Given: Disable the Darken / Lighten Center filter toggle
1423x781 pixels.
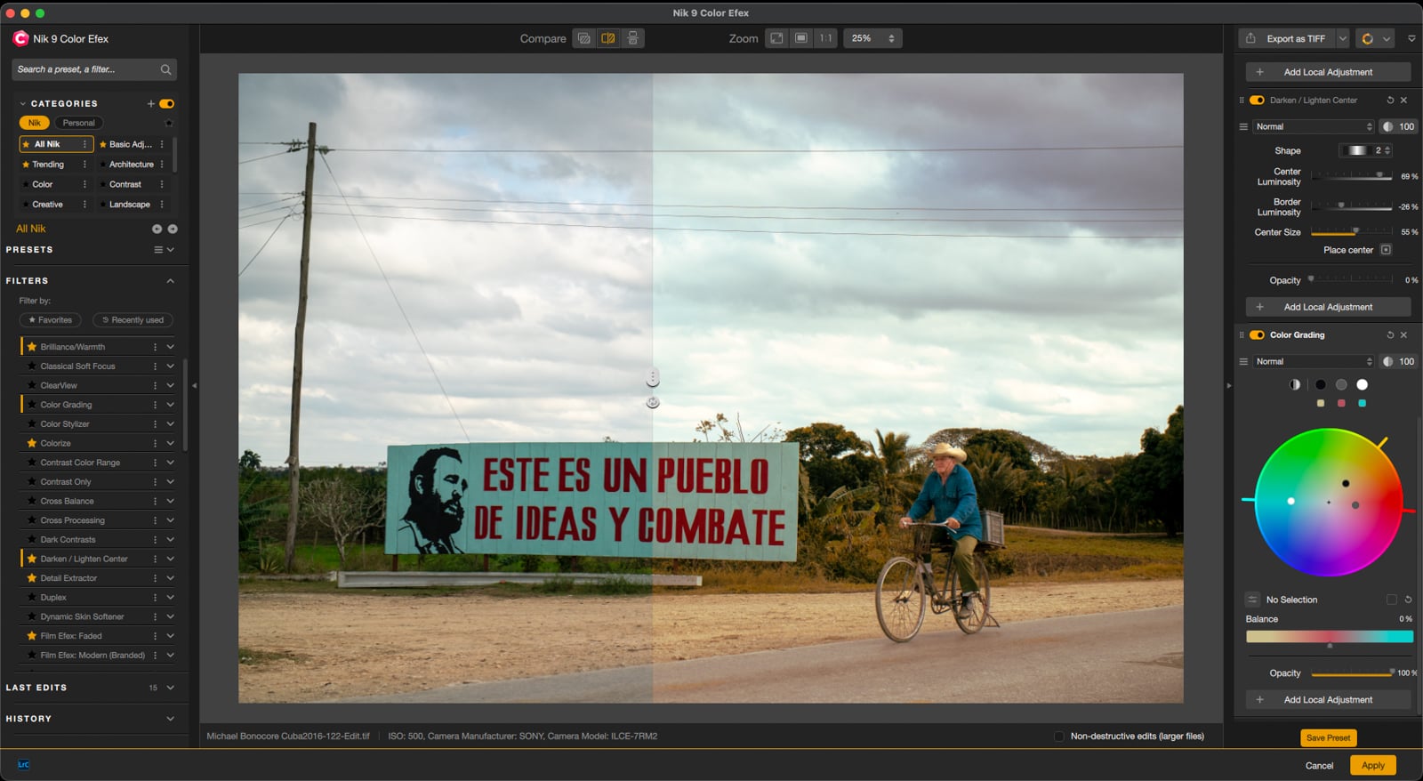Looking at the screenshot, I should (1257, 101).
